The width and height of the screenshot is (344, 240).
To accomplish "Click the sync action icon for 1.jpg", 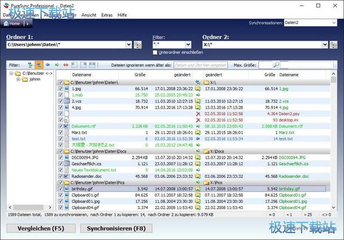I will (198, 89).
